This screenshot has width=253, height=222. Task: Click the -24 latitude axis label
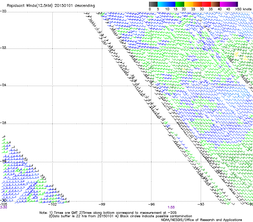pos(3,85)
